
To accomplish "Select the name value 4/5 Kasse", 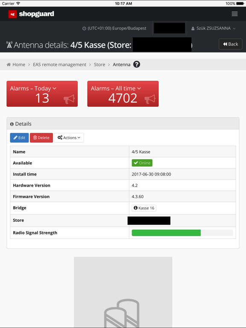I will [141, 152].
